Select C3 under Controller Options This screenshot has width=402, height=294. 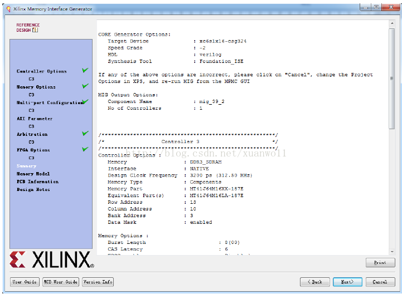pyautogui.click(x=31, y=79)
